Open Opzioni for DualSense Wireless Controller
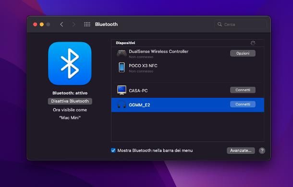Image resolution: width=293 pixels, height=187 pixels. coord(243,53)
